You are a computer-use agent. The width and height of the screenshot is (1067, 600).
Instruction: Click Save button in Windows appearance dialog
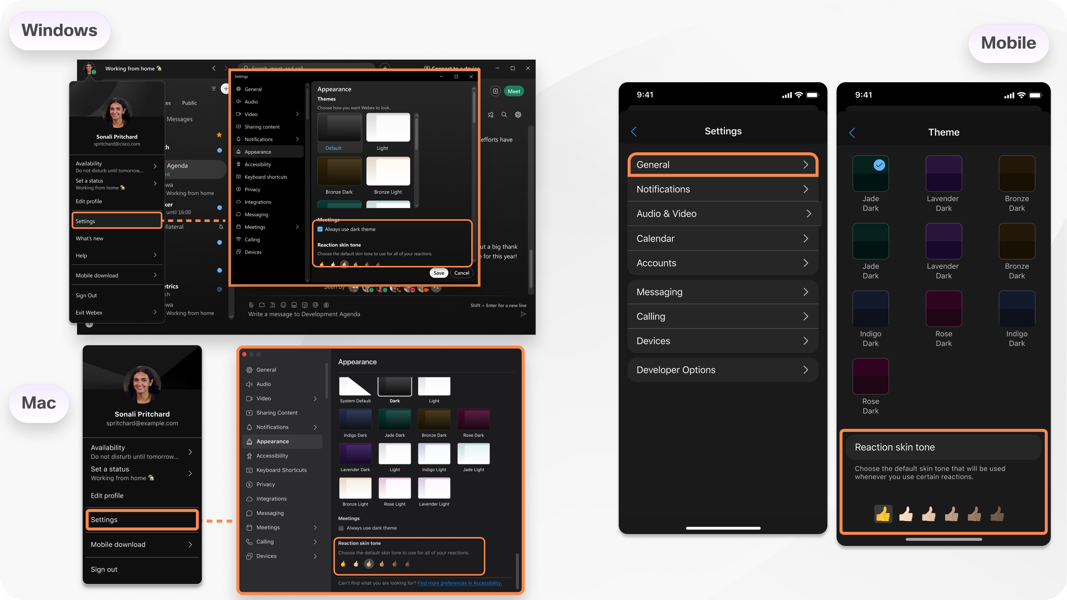tap(438, 273)
